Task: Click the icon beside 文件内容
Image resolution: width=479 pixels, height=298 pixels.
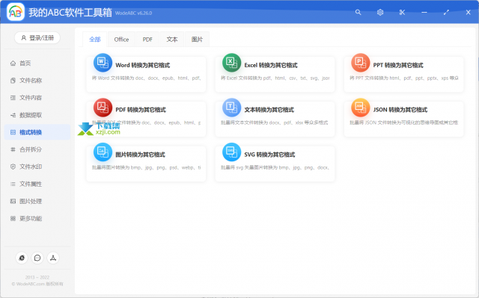Action: 13,98
